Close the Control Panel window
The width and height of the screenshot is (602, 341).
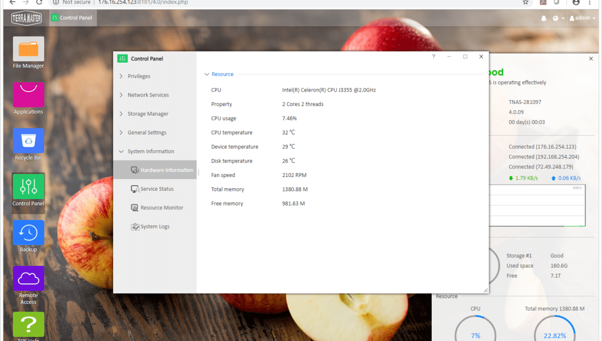point(481,57)
